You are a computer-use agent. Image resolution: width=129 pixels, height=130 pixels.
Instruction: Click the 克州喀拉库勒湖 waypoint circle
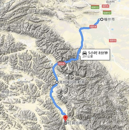click(57, 82)
